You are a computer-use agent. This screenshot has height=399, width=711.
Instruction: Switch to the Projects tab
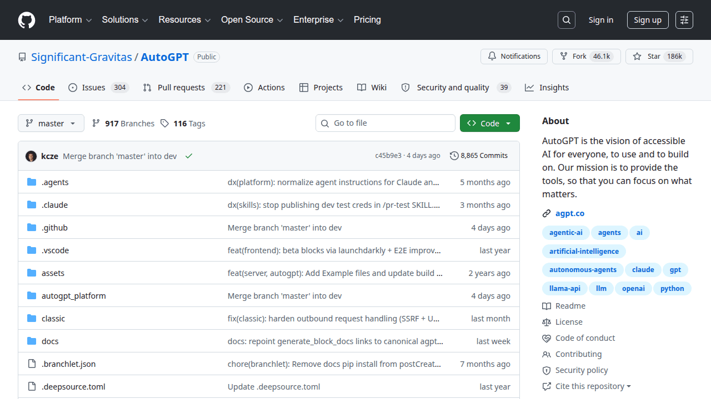coord(321,88)
